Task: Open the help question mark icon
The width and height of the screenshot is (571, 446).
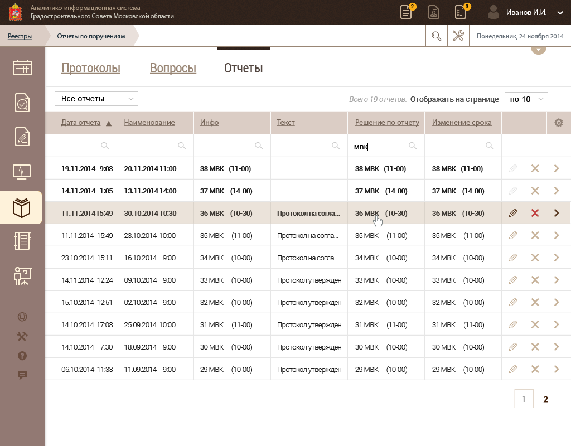Action: 22,356
